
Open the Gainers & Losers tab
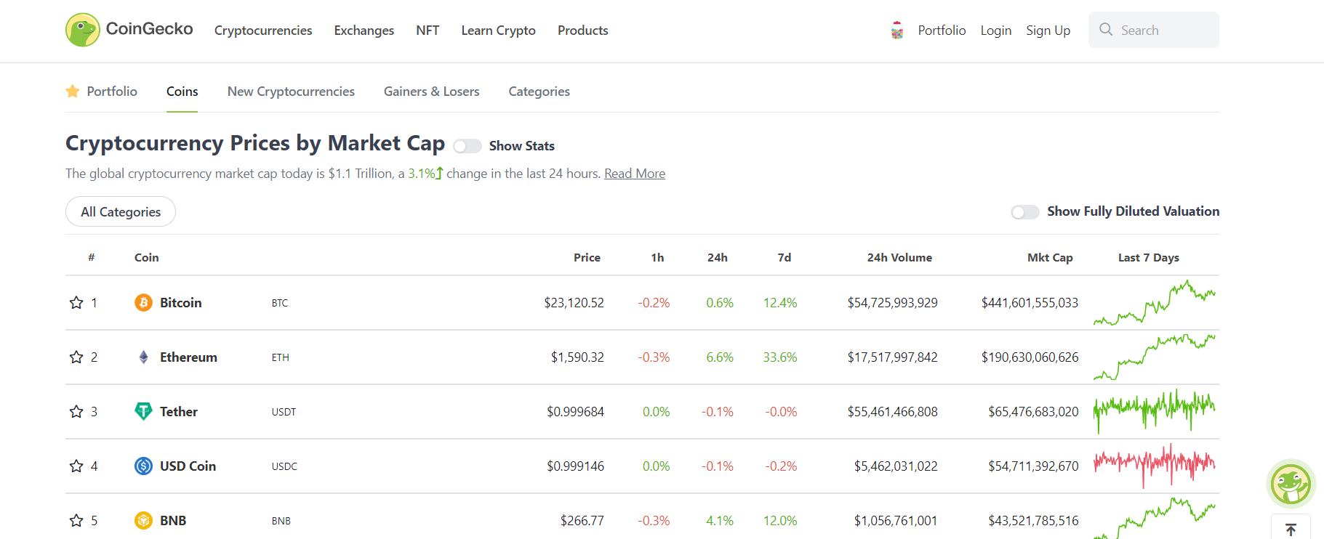pos(432,92)
